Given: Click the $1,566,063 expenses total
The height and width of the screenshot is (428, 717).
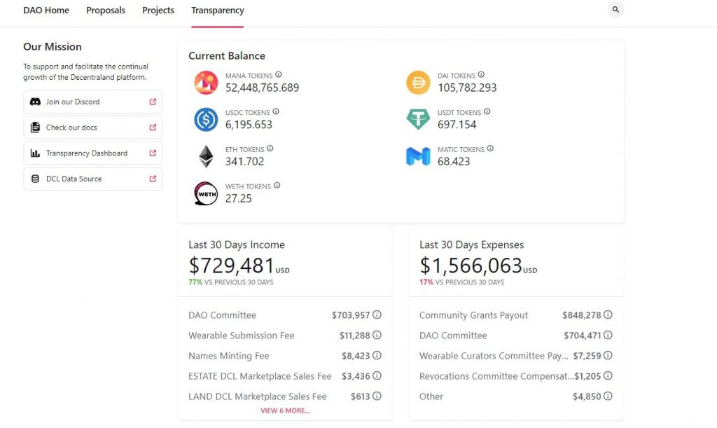Looking at the screenshot, I should tap(471, 265).
